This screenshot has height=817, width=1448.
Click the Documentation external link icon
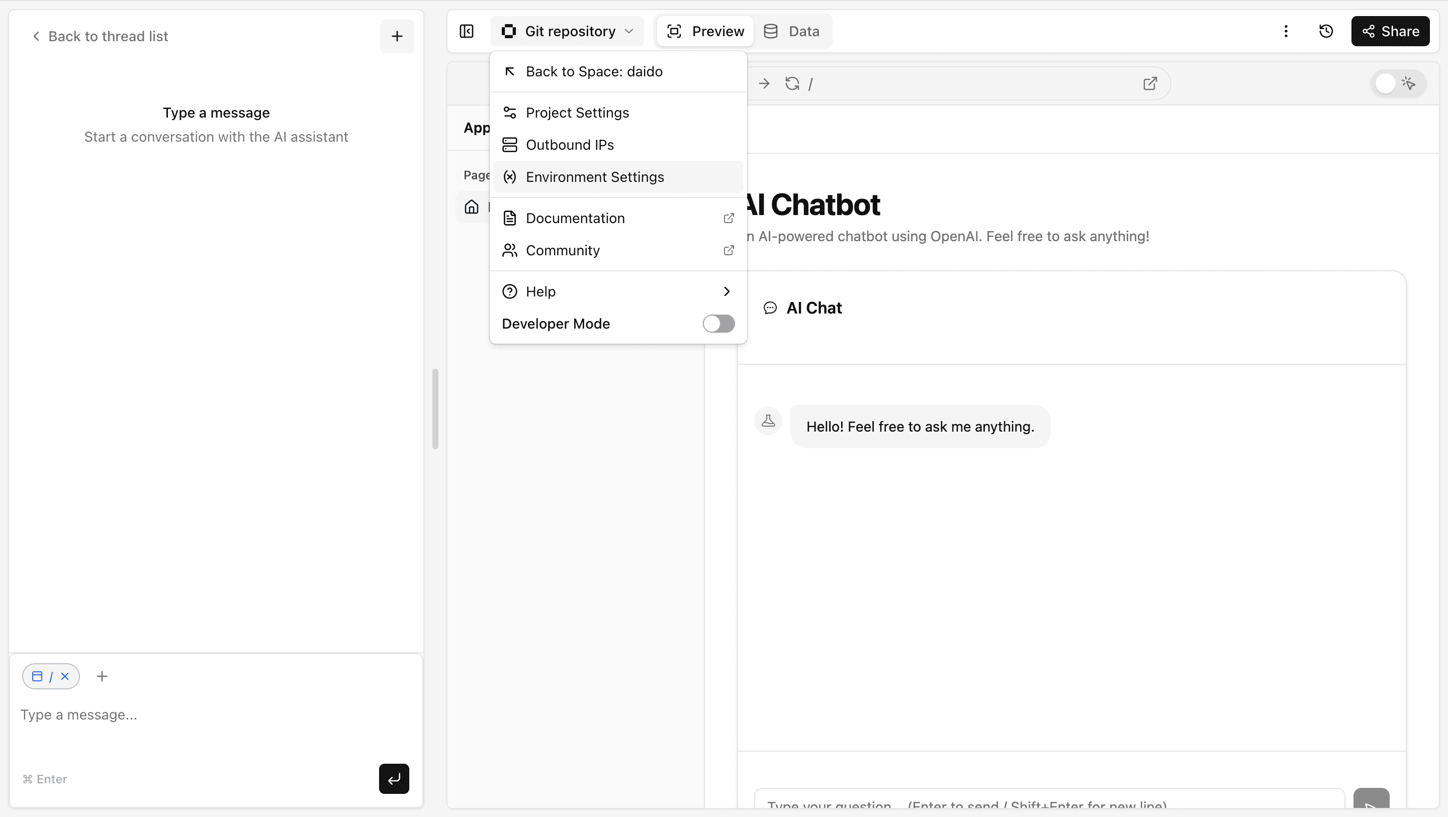[x=729, y=218]
